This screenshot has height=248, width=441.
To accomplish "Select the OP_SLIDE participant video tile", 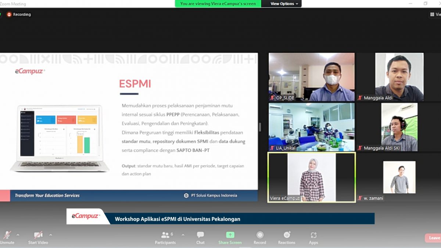I will tap(312, 77).
